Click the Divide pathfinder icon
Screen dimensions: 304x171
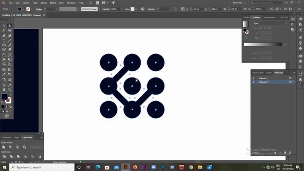(4, 156)
